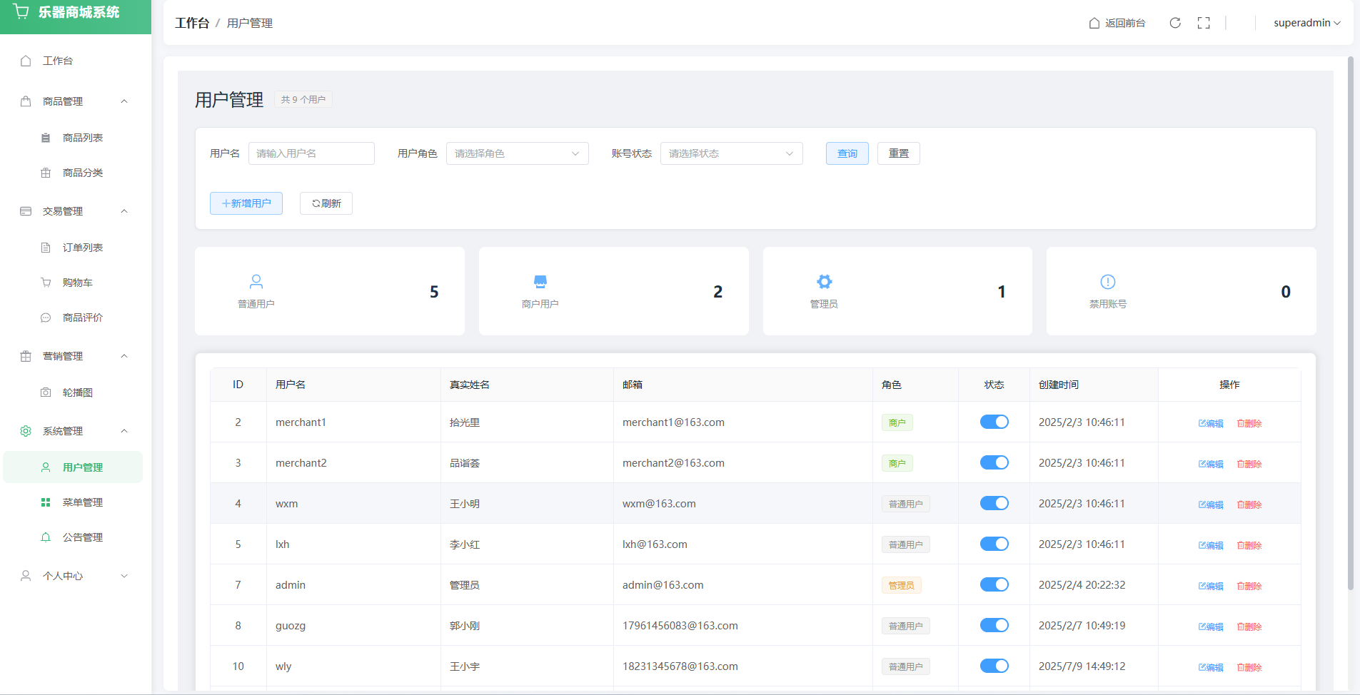Click the home icon beside 返回前台
The height and width of the screenshot is (695, 1360).
point(1094,23)
